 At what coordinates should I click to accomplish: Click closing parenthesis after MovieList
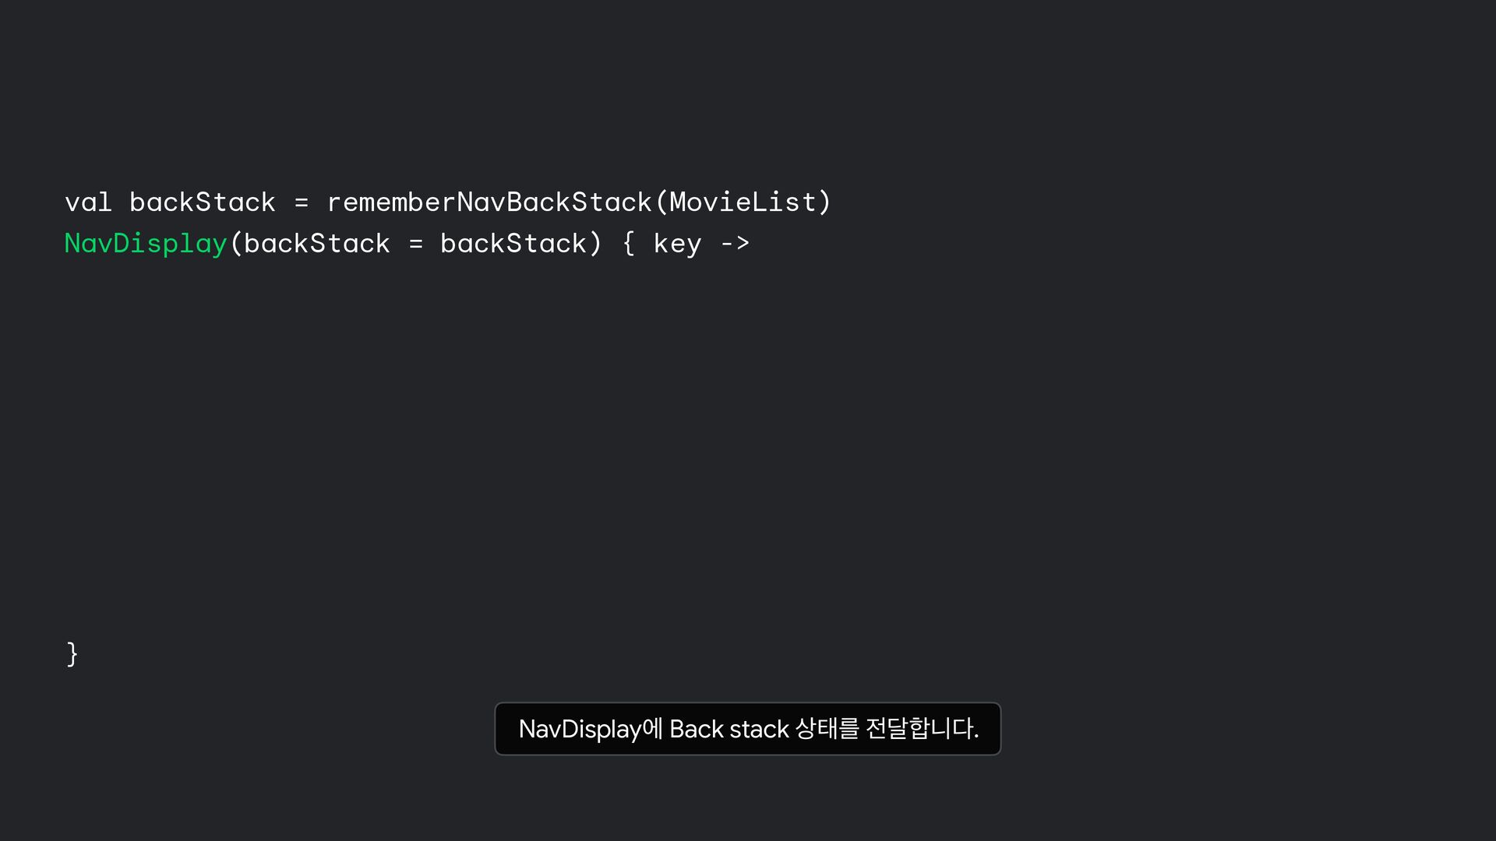(x=824, y=202)
